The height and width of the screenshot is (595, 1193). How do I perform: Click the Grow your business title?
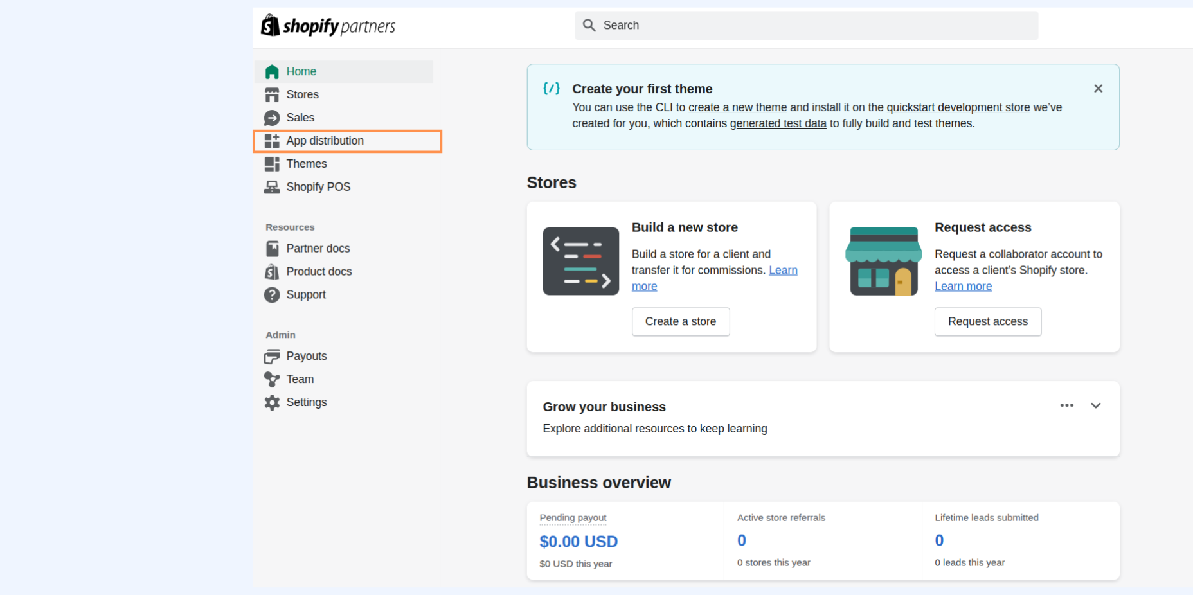tap(604, 407)
